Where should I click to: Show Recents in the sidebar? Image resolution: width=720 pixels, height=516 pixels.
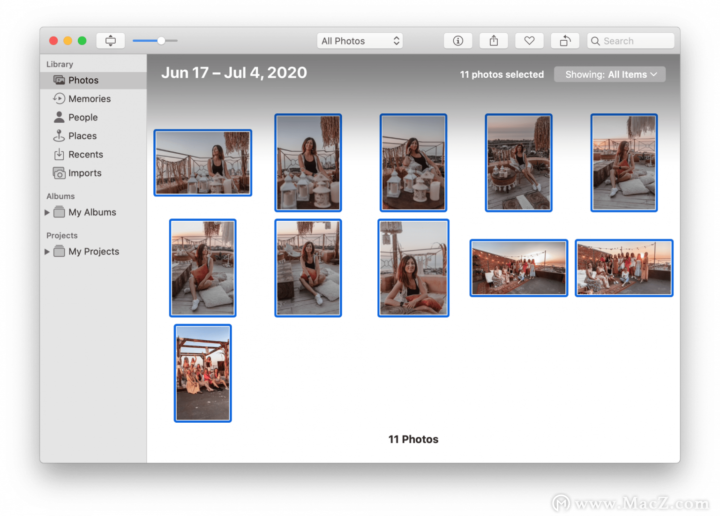(93, 154)
